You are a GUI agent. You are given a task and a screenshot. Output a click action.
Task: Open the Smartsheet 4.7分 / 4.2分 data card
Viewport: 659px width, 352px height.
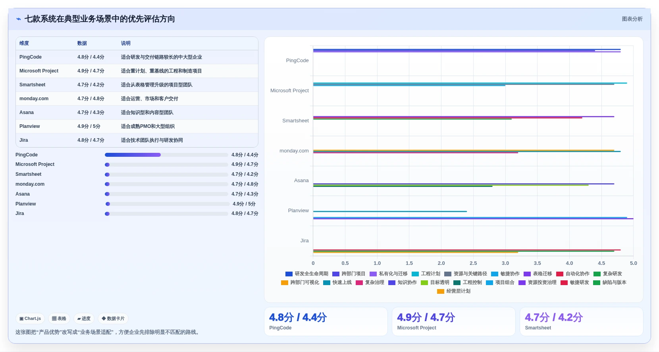click(582, 322)
